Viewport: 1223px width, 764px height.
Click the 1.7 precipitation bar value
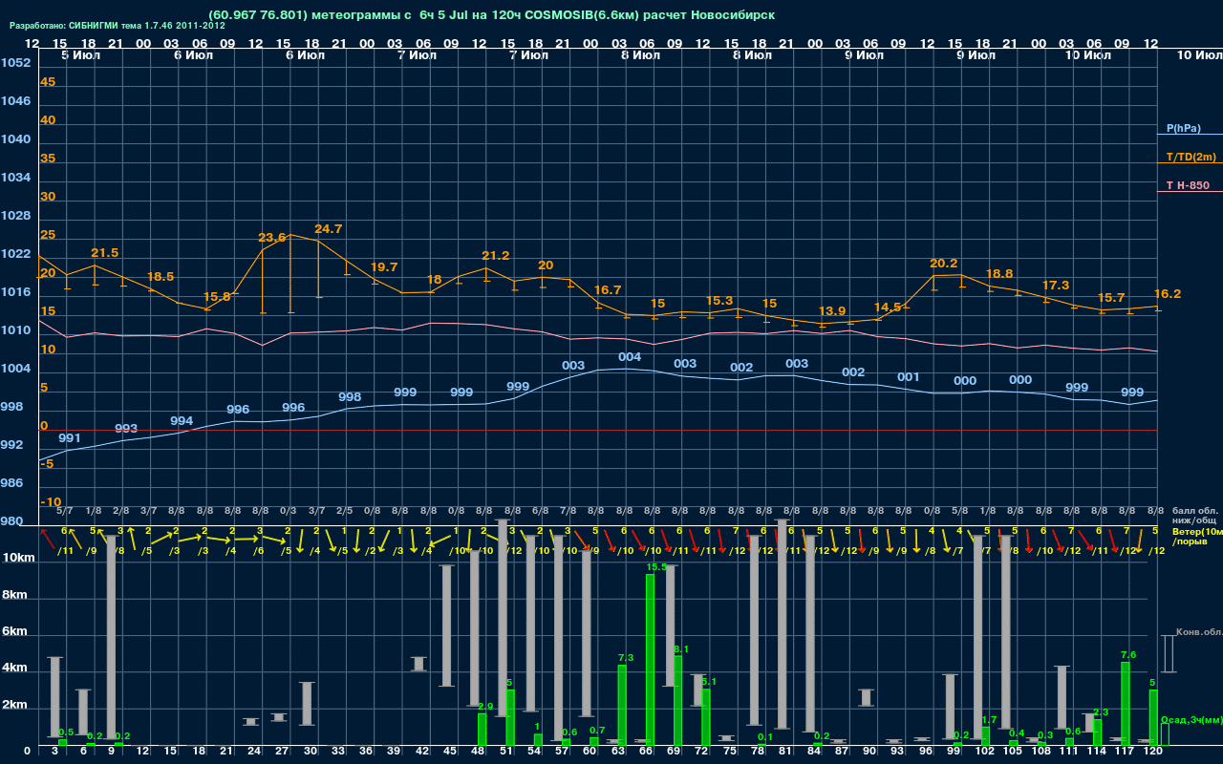[989, 720]
